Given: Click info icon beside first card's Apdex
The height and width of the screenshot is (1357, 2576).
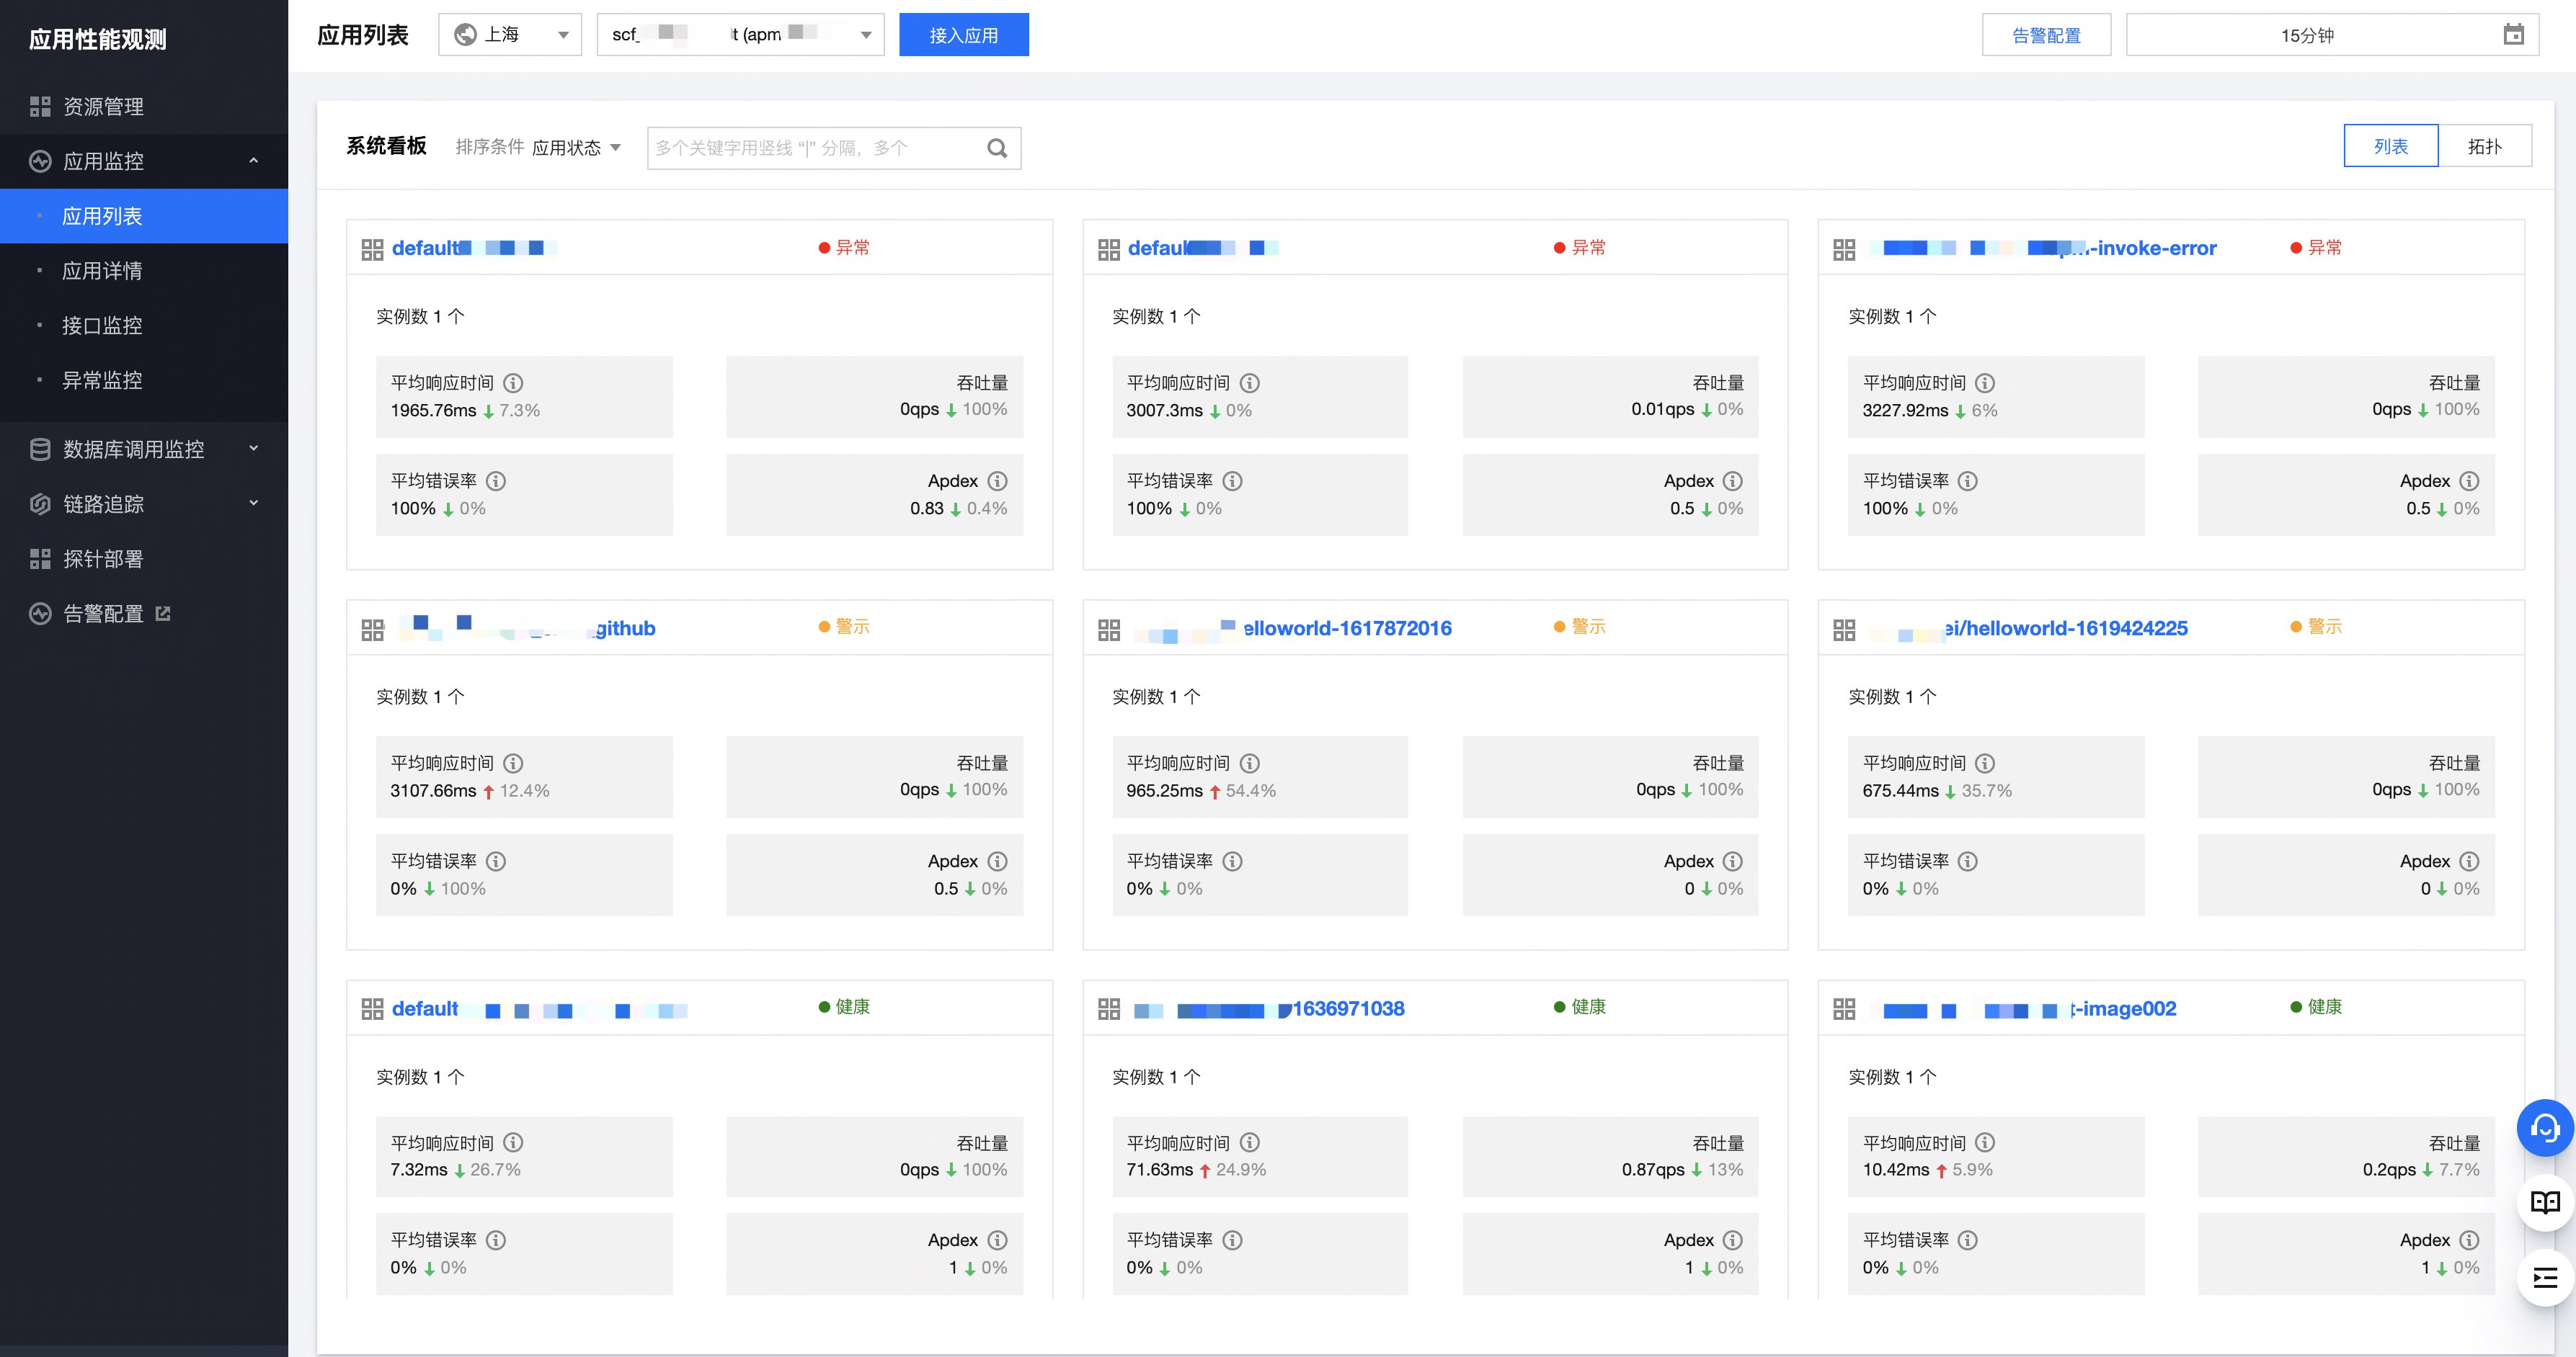Looking at the screenshot, I should pos(997,480).
